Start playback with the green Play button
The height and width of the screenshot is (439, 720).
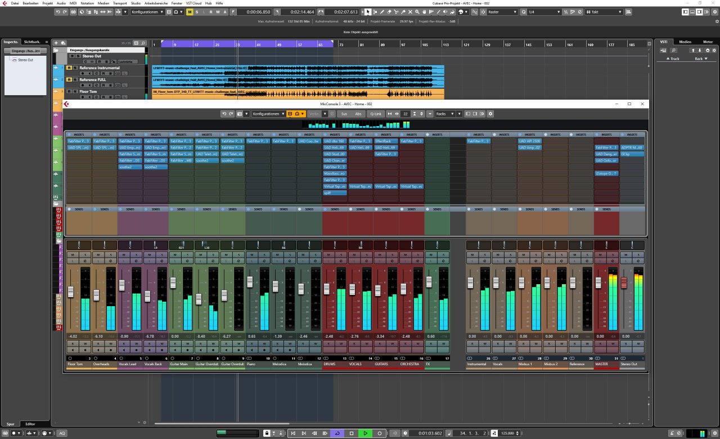tap(365, 433)
